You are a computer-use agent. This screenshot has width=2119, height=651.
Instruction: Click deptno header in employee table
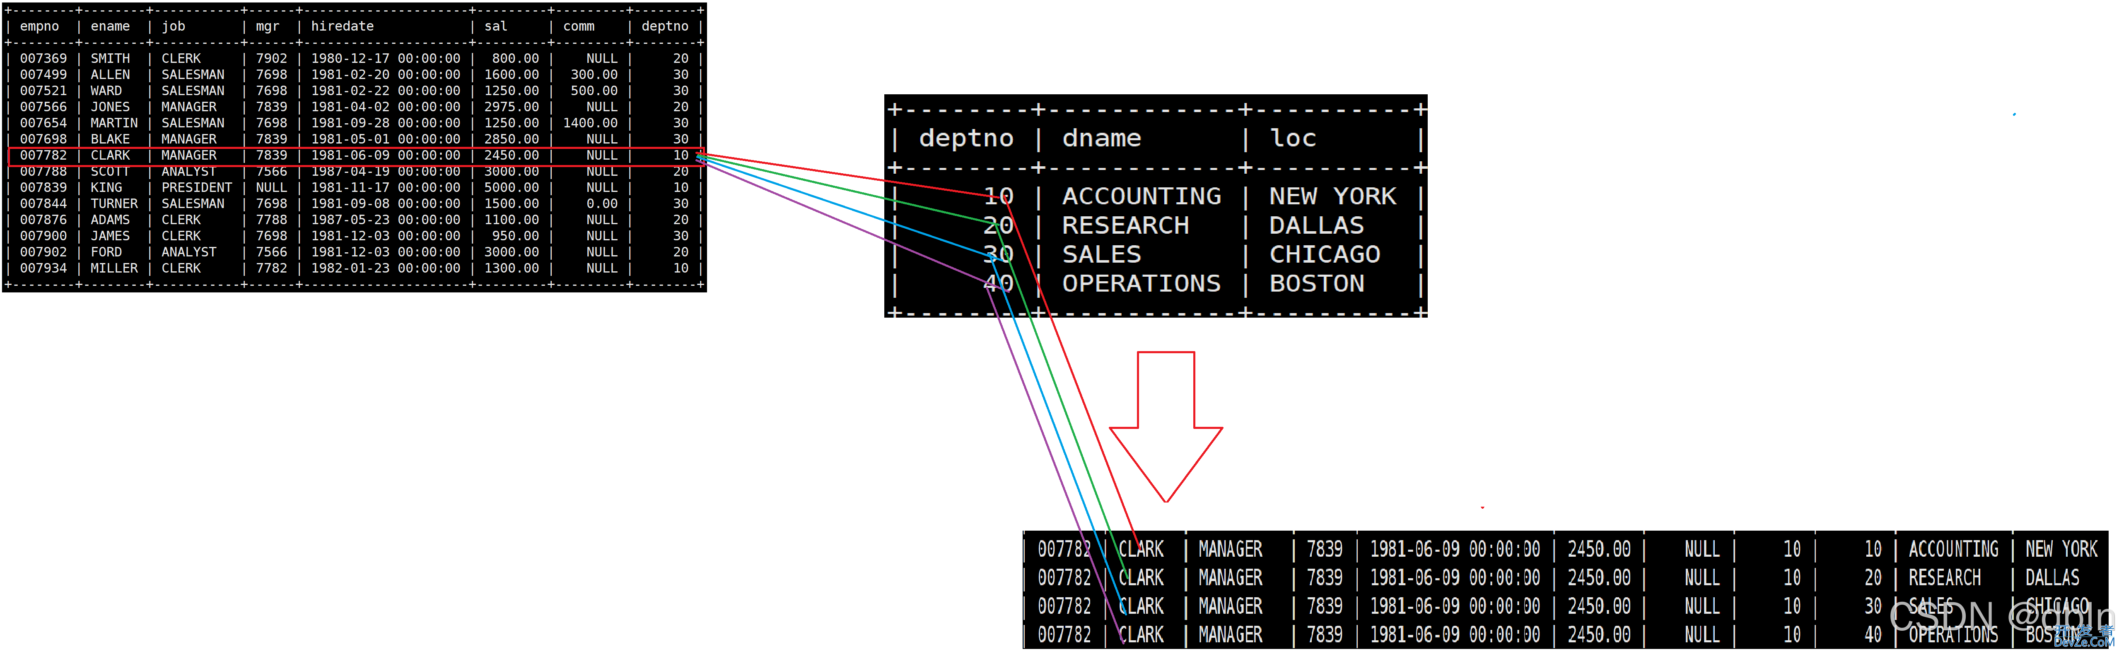pyautogui.click(x=665, y=26)
